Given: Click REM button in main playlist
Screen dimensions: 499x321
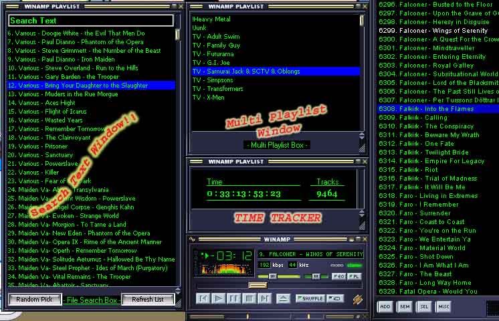Looking at the screenshot, I should pyautogui.click(x=405, y=307).
